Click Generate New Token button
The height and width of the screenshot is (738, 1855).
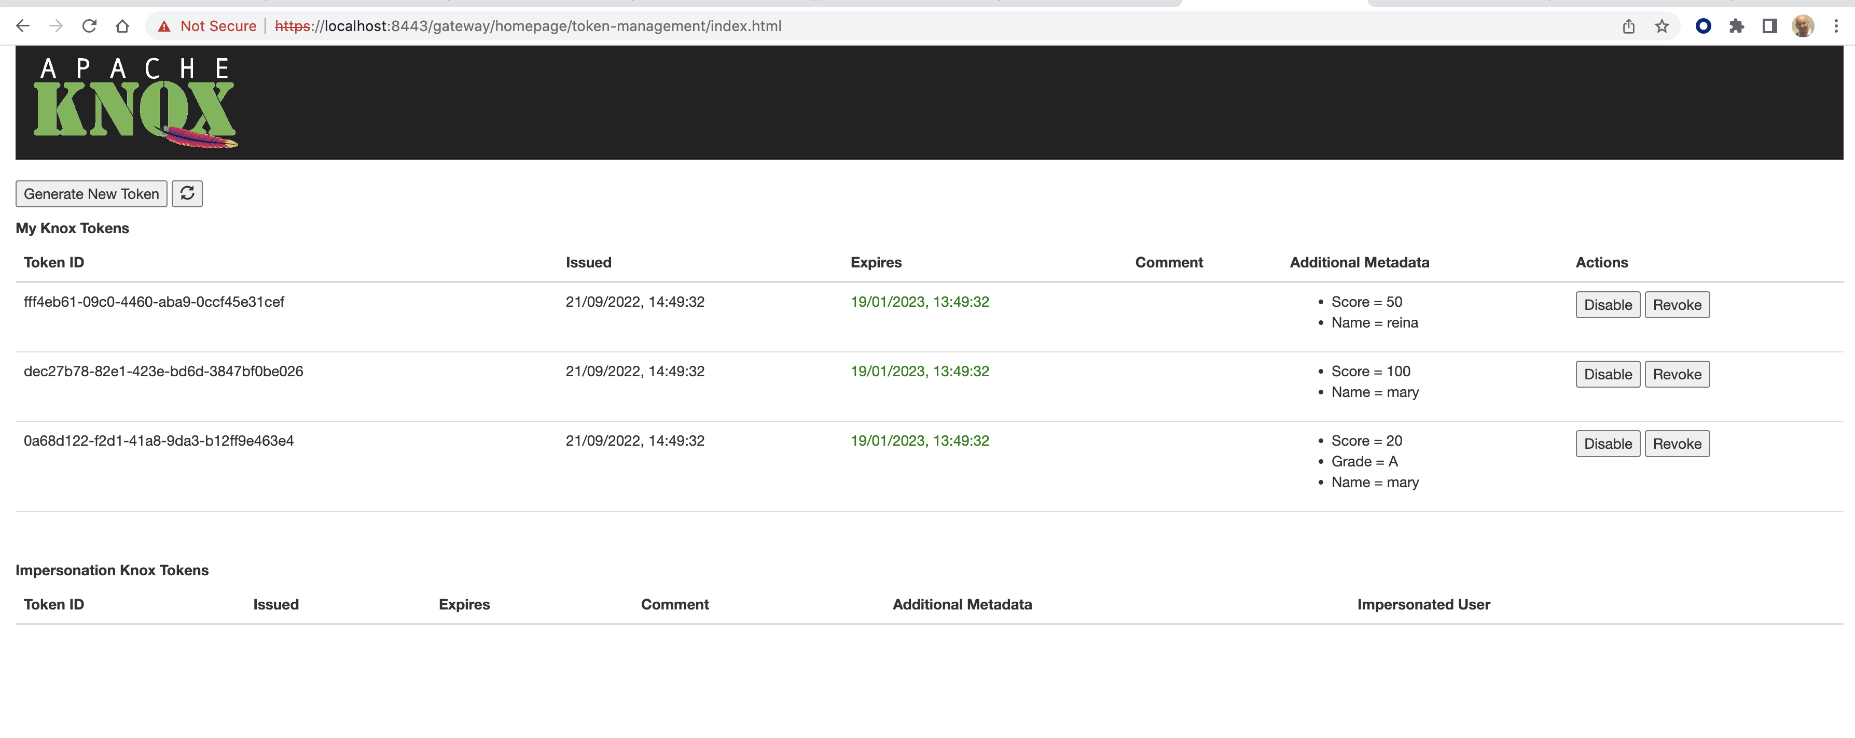tap(91, 194)
